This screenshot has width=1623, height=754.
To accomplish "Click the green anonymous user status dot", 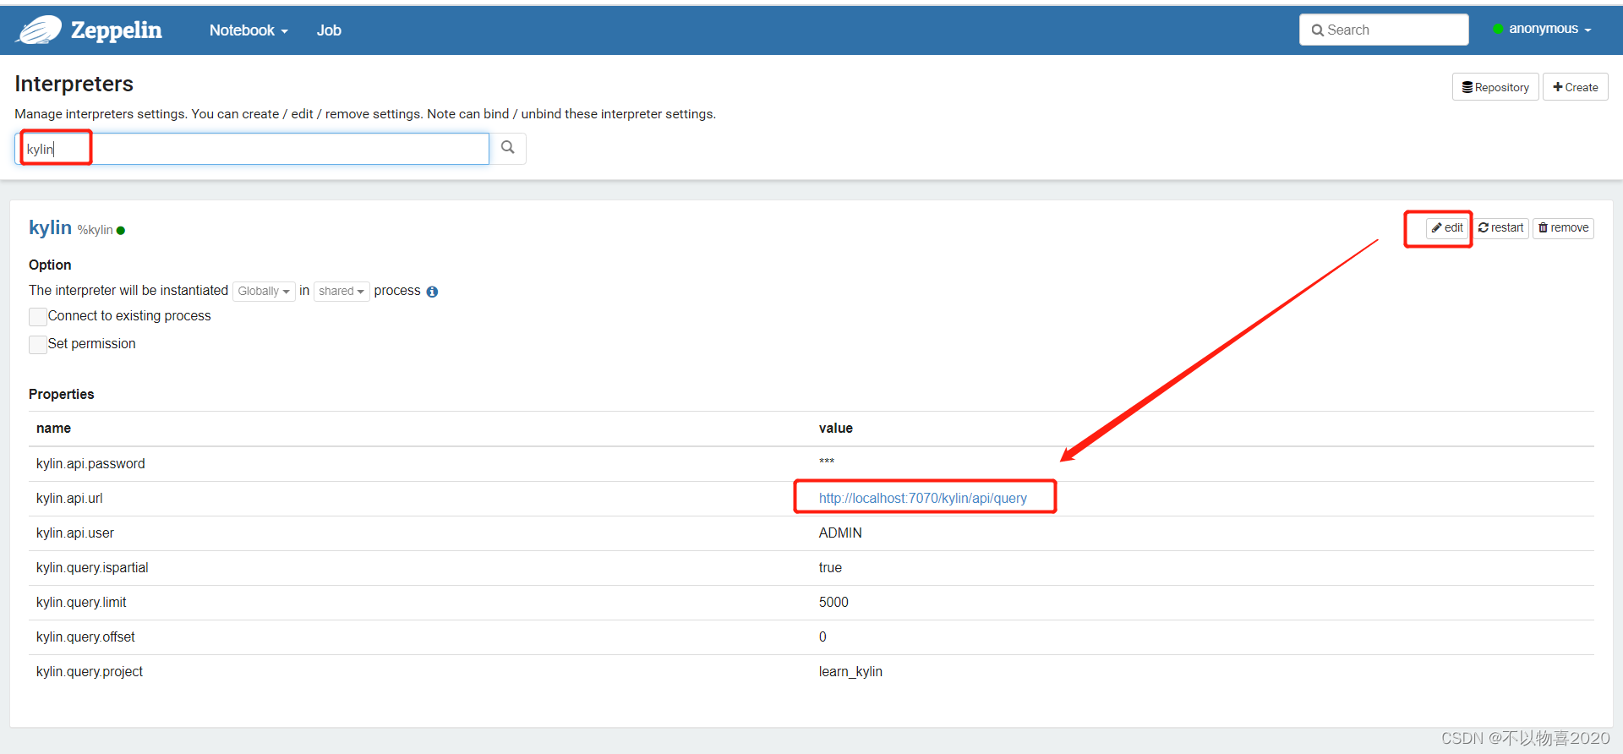I will pyautogui.click(x=1498, y=29).
